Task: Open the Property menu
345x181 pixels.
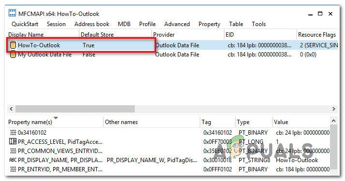Action: (209, 24)
